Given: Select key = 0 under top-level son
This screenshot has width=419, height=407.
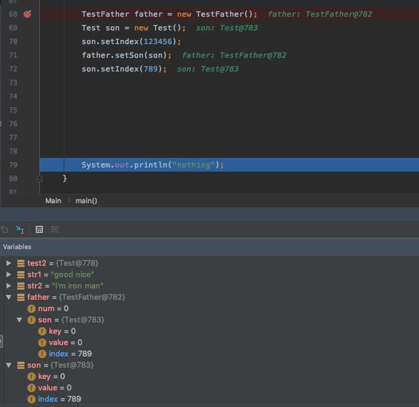Looking at the screenshot, I should pos(210,376).
